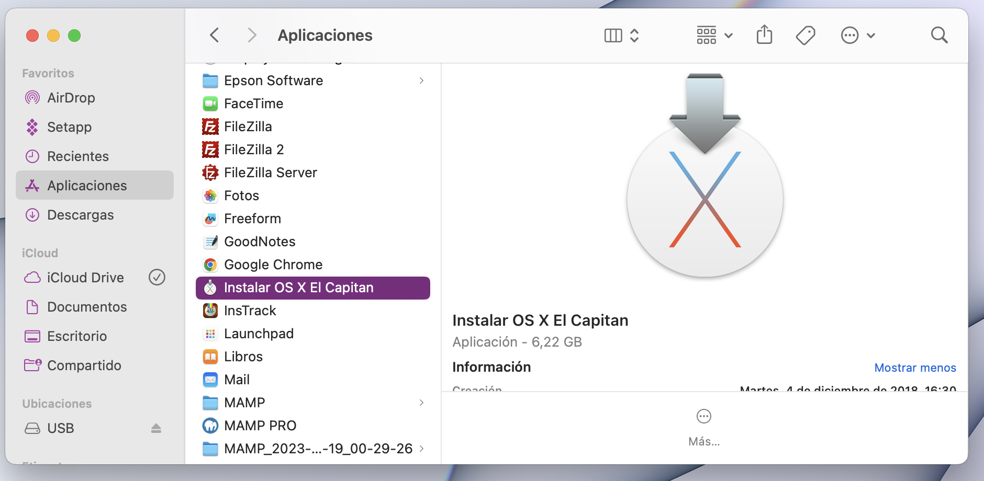Open AirDrop in the sidebar
Viewport: 984px width, 481px height.
click(71, 98)
